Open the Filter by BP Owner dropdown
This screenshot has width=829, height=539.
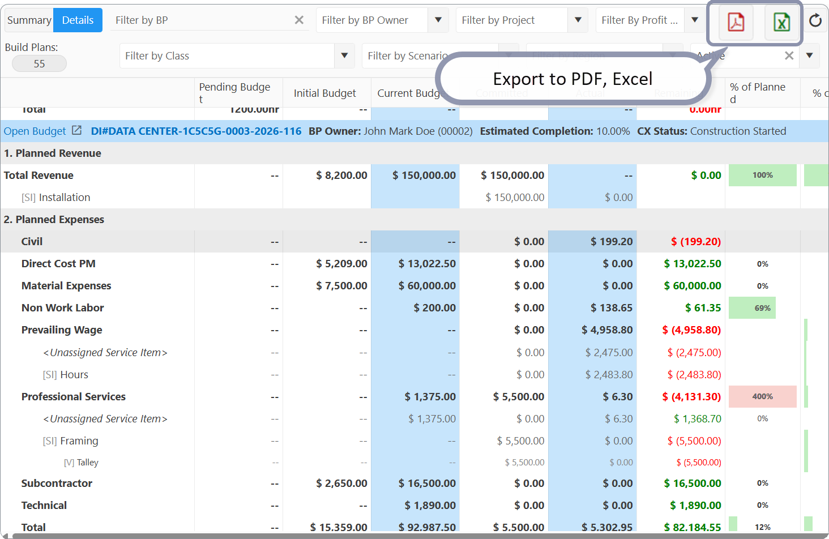(438, 20)
